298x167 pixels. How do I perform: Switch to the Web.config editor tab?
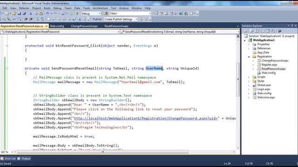pos(57,26)
